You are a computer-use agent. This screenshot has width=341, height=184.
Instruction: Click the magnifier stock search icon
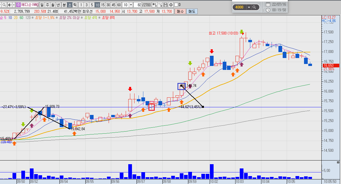point(4,5)
